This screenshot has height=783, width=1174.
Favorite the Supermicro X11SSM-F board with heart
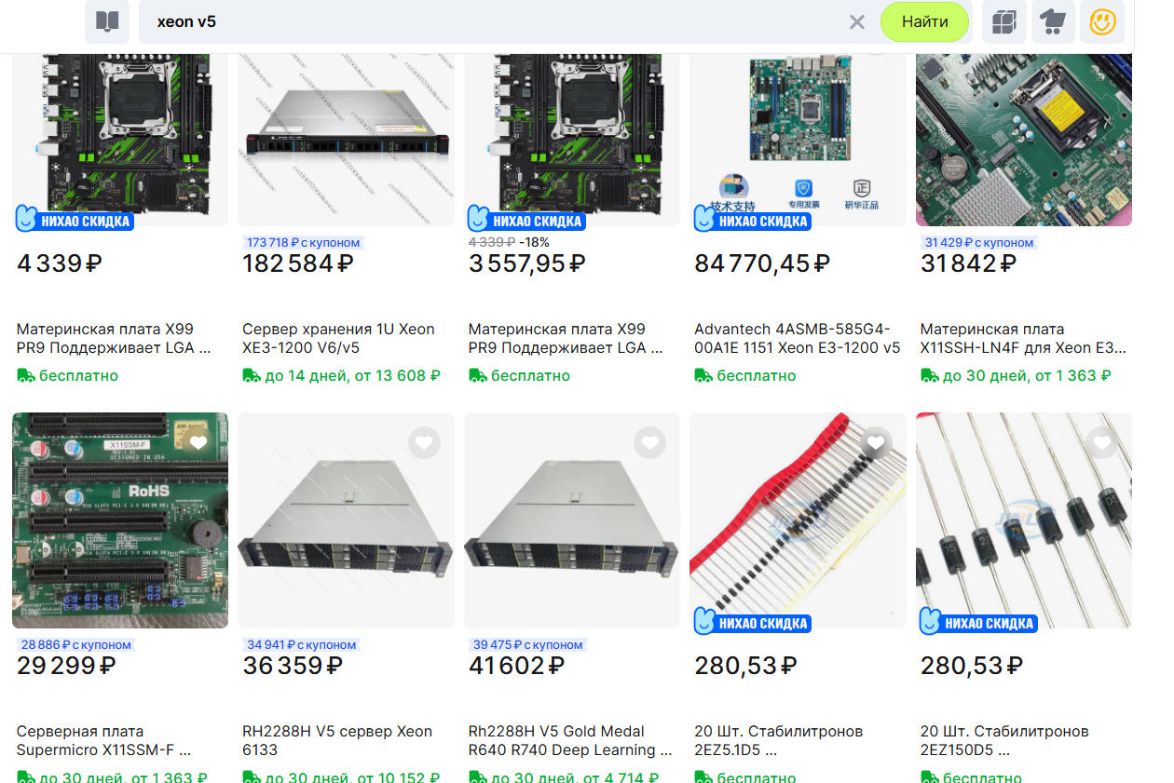tap(198, 442)
